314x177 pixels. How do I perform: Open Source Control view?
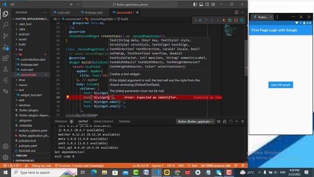tap(5, 36)
